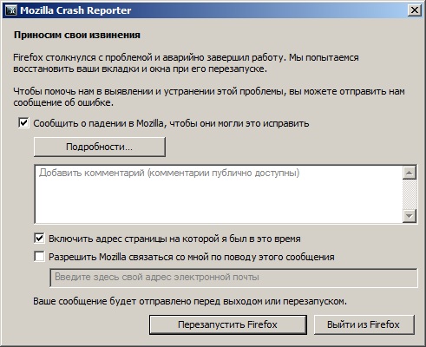This screenshot has width=426, height=347.
Task: Click the comment box scroll up arrow
Action: [410, 173]
